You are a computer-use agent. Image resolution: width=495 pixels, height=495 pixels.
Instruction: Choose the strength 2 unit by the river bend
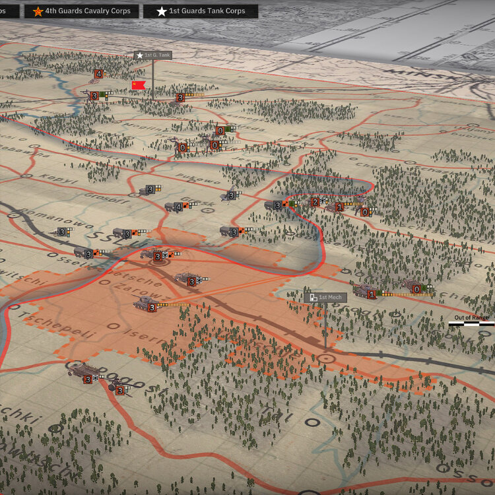click(315, 201)
